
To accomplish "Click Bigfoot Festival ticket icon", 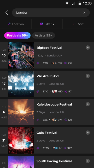I will point(38,63).
